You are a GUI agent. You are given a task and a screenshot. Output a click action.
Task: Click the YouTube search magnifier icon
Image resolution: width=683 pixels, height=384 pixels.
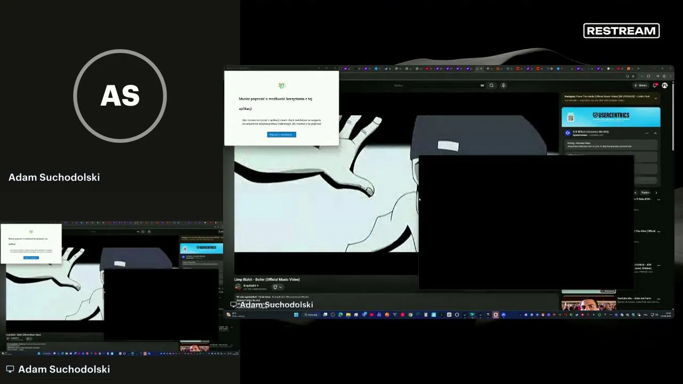click(491, 85)
